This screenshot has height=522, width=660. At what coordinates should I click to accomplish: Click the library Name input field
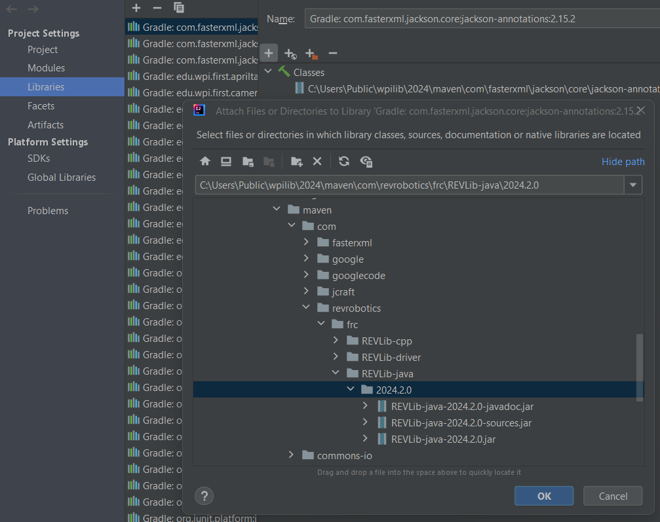pos(482,19)
